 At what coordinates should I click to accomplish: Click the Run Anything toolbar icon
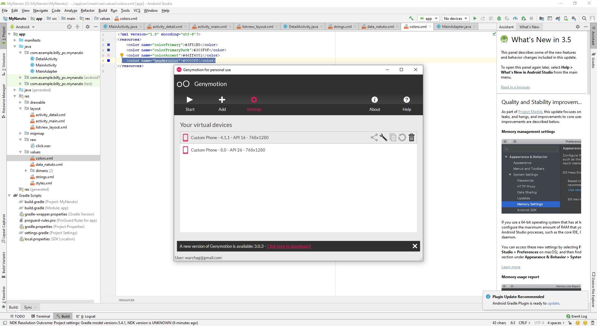(549, 18)
